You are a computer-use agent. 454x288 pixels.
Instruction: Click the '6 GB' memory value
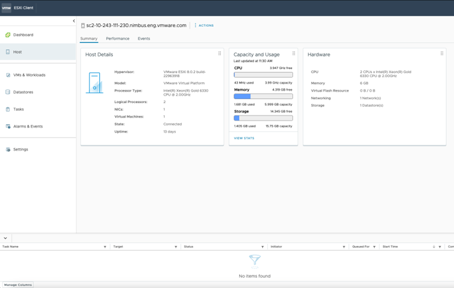[364, 83]
